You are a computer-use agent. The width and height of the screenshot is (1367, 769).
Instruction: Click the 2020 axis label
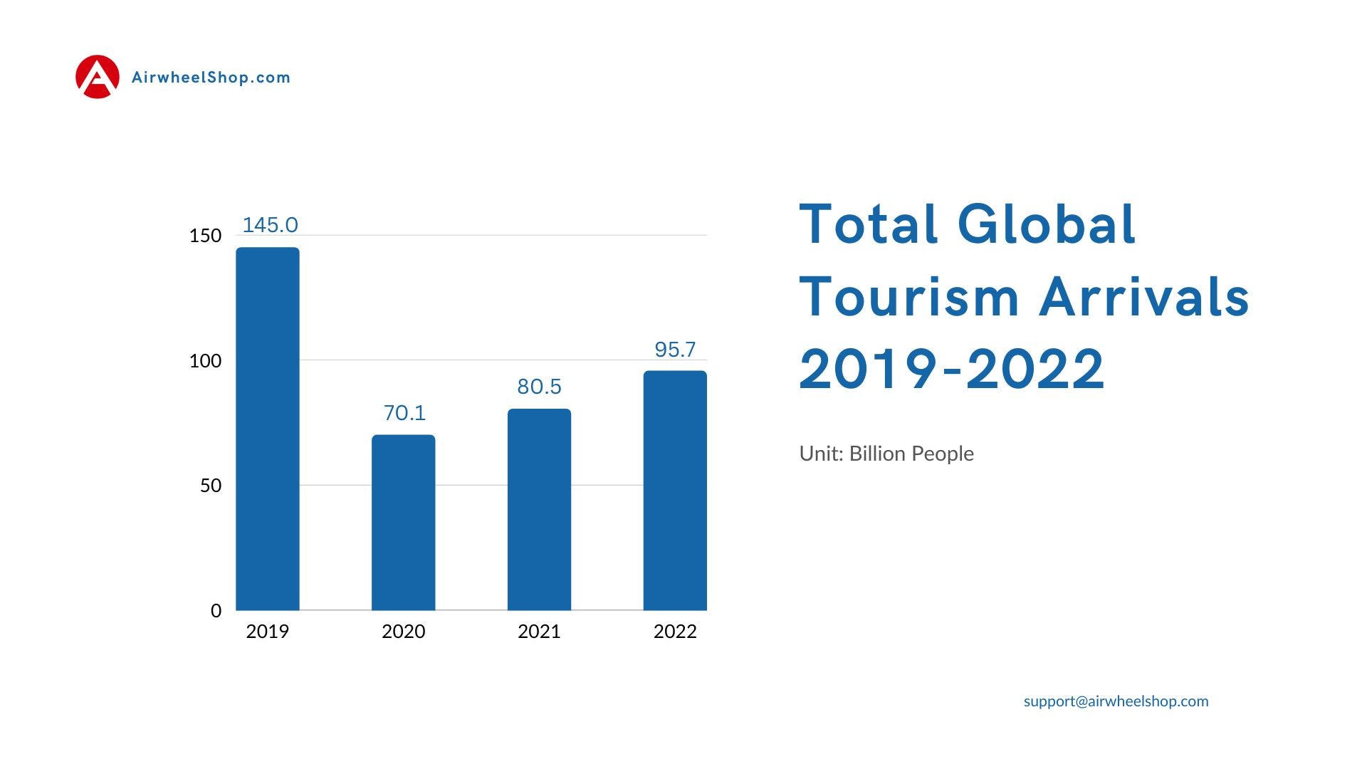[x=403, y=632]
